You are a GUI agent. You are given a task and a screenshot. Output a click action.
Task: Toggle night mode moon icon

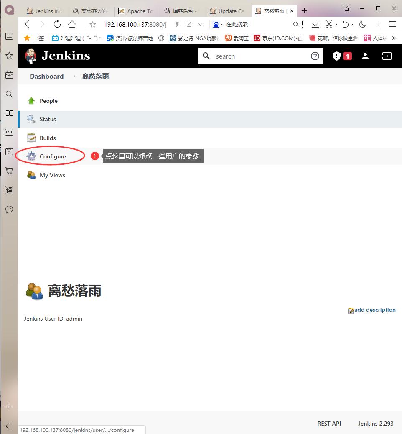[x=362, y=24]
